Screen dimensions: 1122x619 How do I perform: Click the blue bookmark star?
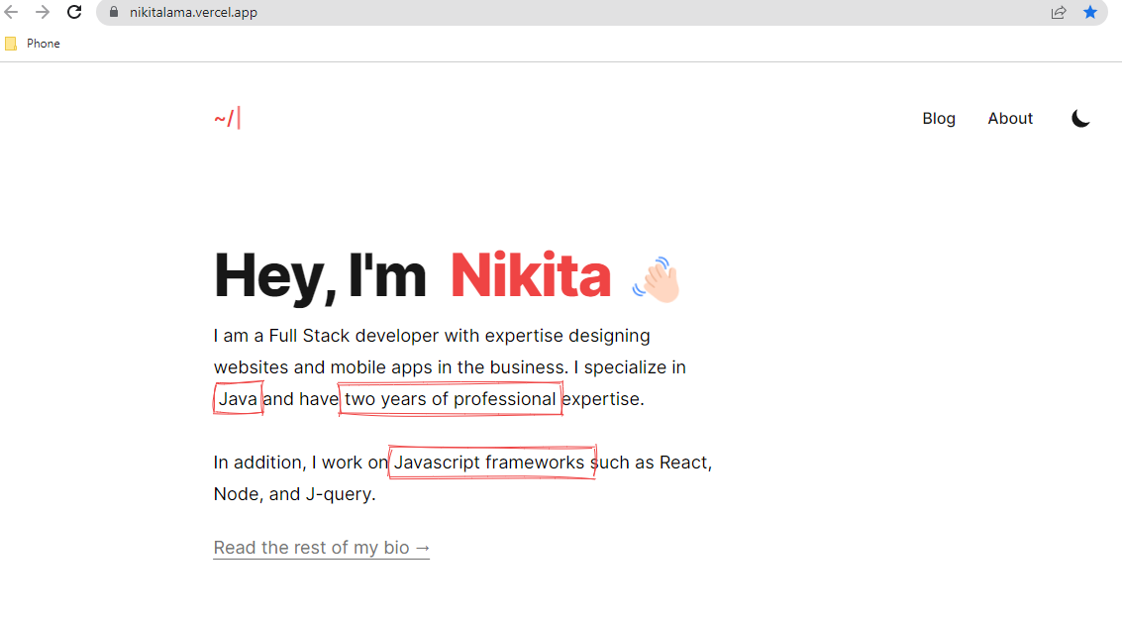point(1090,13)
